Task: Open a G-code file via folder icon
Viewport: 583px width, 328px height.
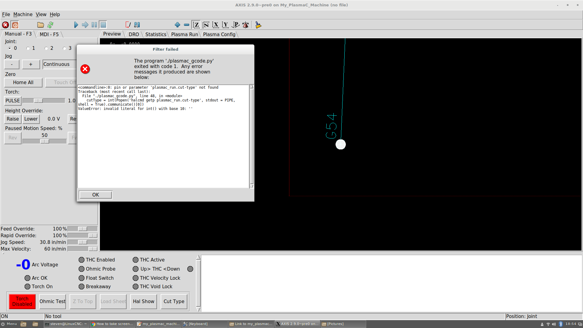Action: (x=40, y=25)
